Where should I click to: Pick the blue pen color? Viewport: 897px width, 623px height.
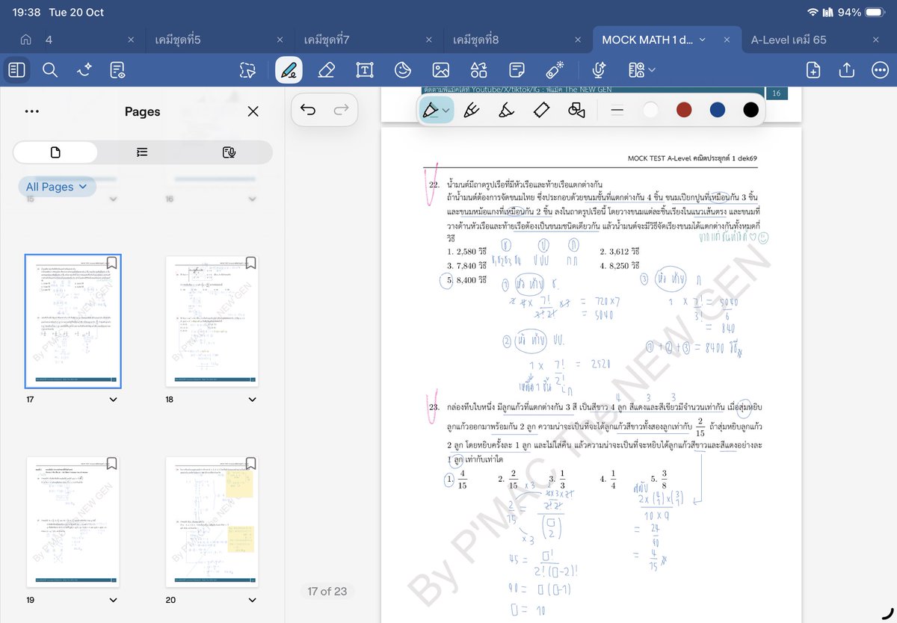click(x=718, y=111)
